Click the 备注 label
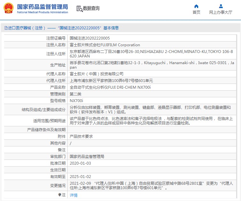 coord(62,150)
